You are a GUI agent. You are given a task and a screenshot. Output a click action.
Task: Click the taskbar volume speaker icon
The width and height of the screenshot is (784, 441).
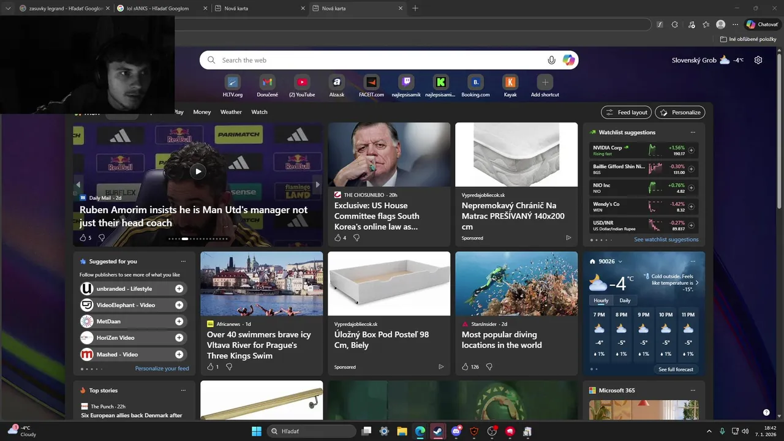pyautogui.click(x=745, y=431)
